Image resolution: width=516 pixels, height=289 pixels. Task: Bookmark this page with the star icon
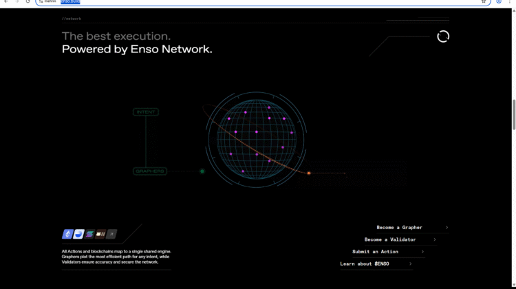click(x=484, y=2)
